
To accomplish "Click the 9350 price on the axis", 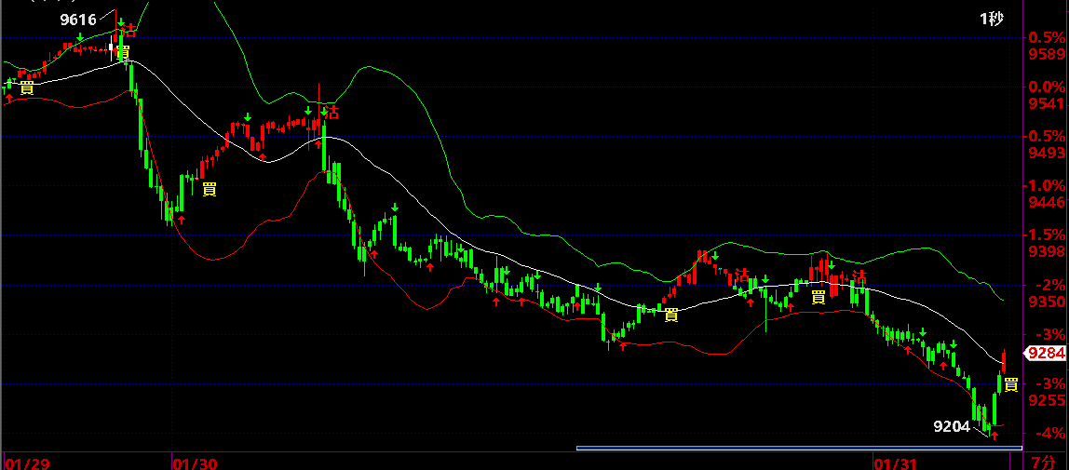I will point(1048,302).
